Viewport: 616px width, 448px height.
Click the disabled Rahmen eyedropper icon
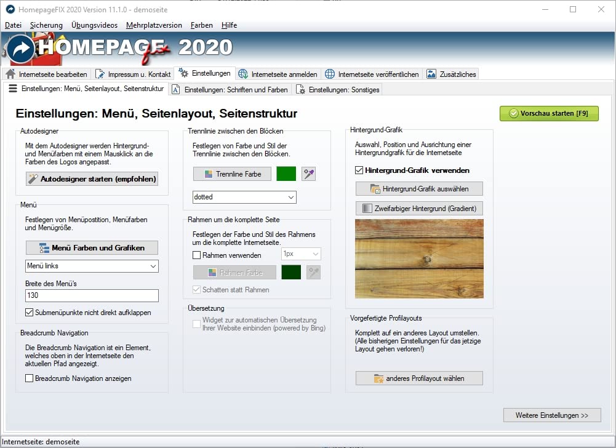tap(313, 273)
